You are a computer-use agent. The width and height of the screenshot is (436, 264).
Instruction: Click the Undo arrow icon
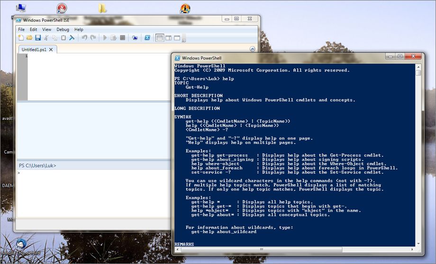point(84,37)
